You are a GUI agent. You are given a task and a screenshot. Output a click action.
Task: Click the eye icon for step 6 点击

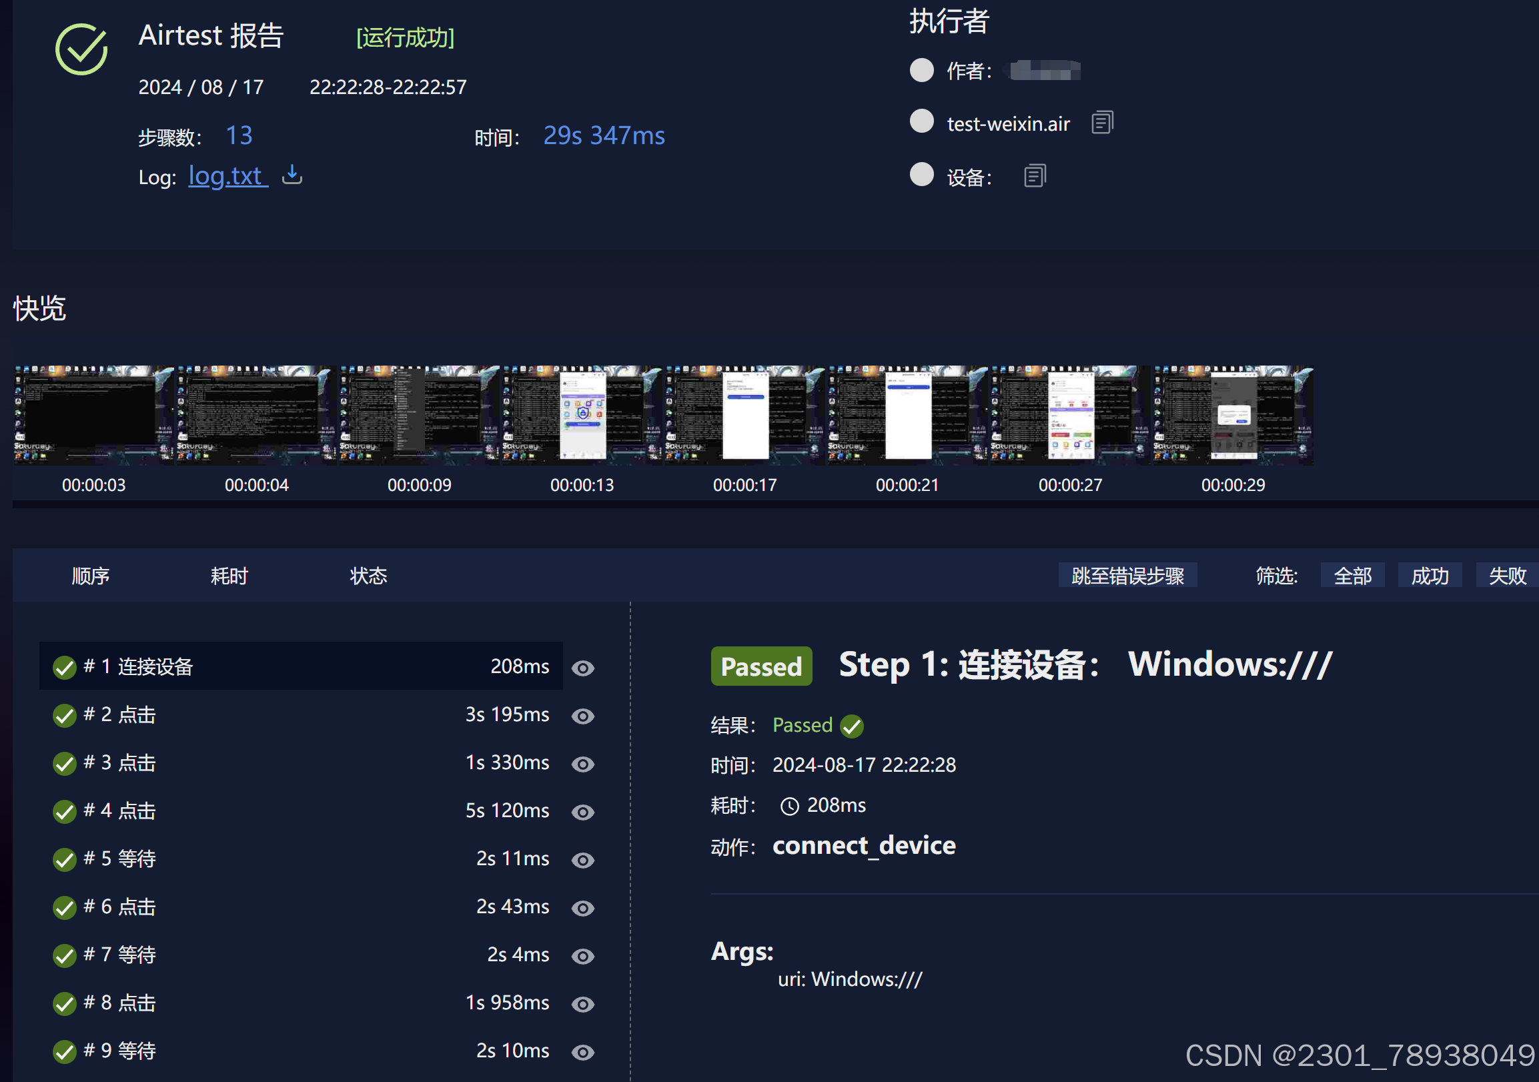click(582, 908)
